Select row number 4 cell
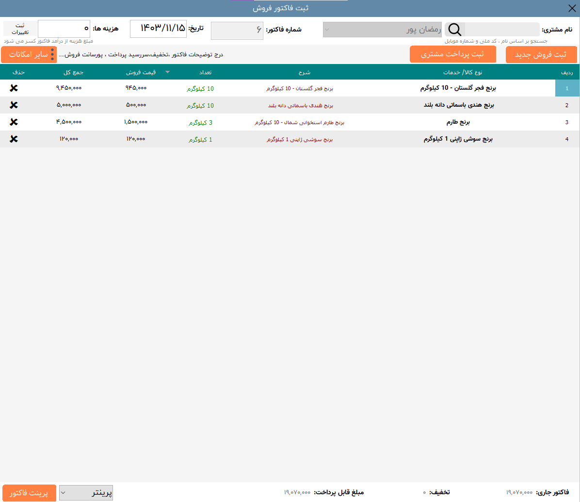 coord(567,140)
